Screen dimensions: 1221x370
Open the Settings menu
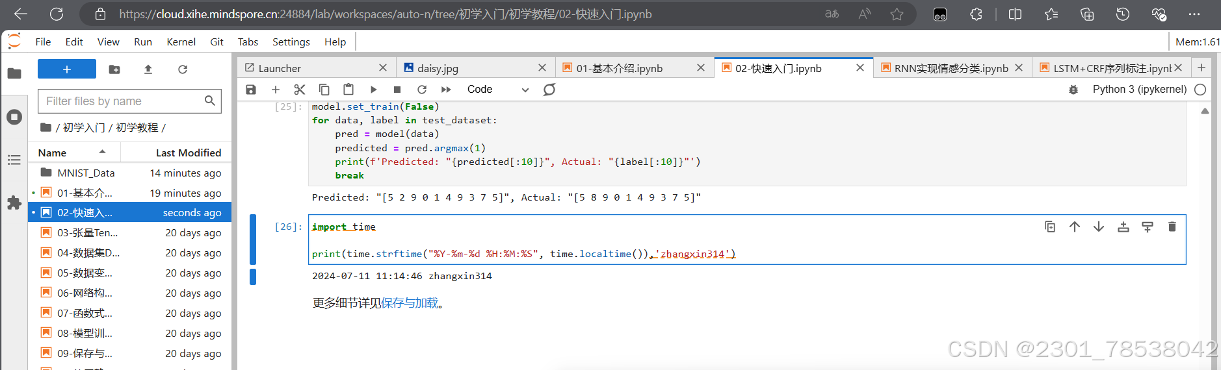click(291, 42)
